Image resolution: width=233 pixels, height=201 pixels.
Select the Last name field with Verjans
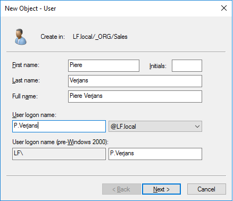point(135,81)
